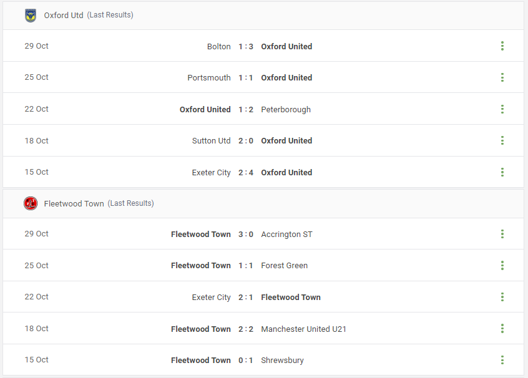Viewport: 528px width, 378px height.
Task: Select the Fleetwood Town 3:0 score
Action: point(246,235)
